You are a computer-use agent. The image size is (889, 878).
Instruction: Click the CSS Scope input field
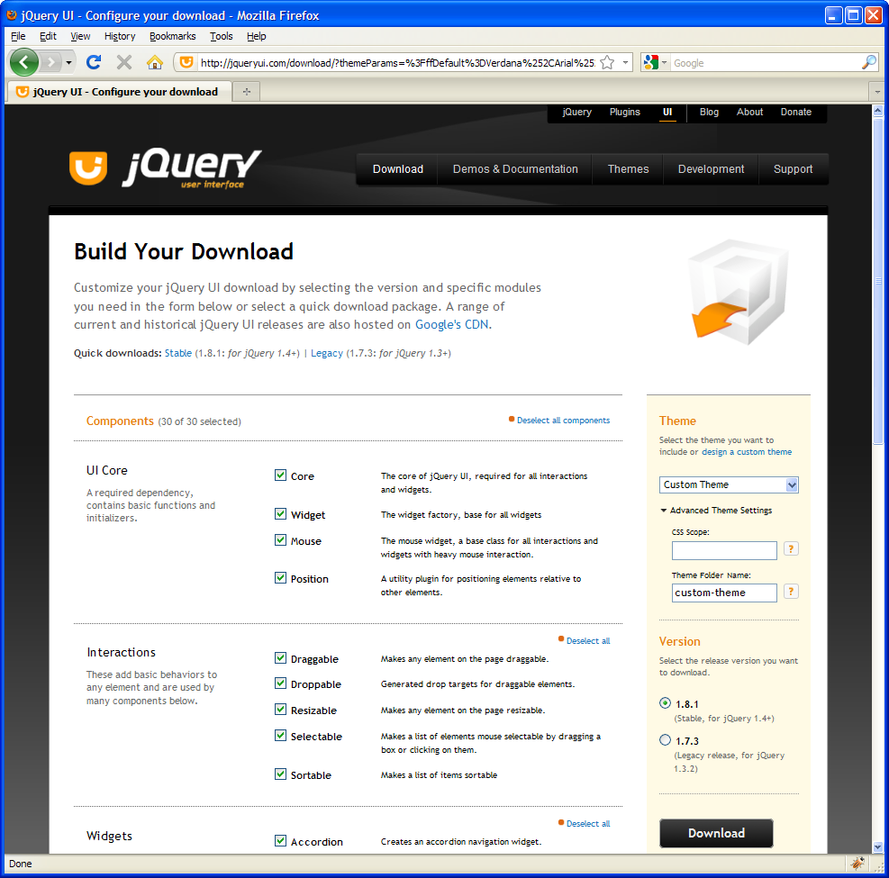(724, 550)
